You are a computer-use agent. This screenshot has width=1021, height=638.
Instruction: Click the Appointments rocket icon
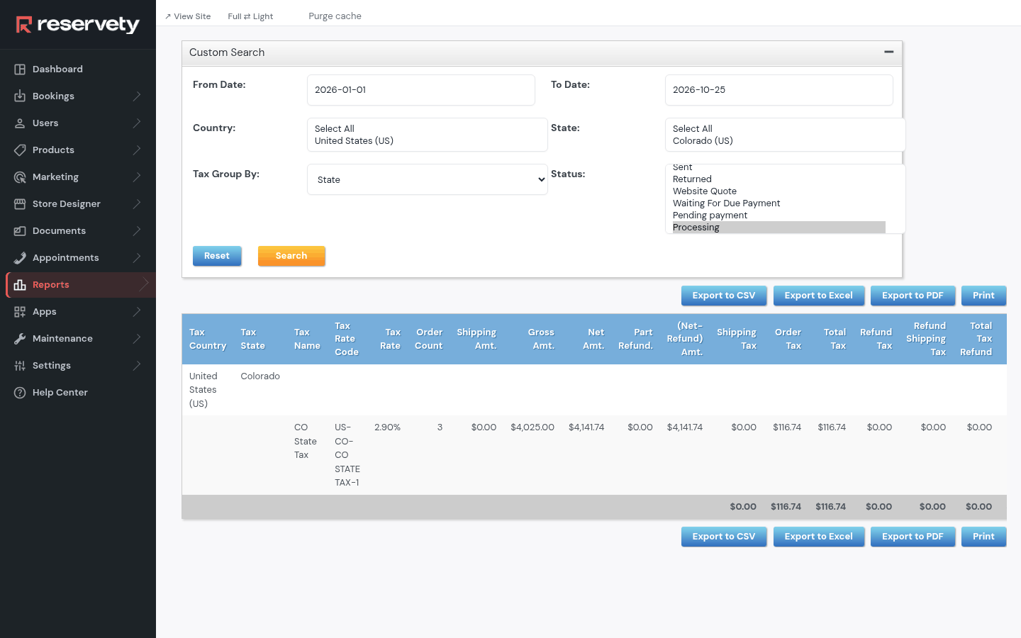(20, 258)
